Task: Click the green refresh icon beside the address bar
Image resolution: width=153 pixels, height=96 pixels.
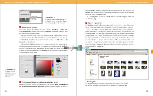Action: coord(132,51)
